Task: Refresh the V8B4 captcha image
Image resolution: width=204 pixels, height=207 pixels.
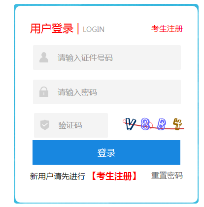Action: (x=153, y=124)
